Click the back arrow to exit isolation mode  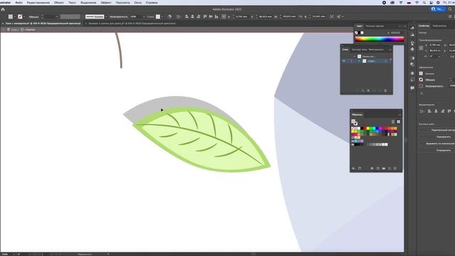(x=3, y=29)
